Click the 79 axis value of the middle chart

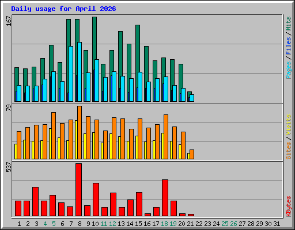[9, 108]
